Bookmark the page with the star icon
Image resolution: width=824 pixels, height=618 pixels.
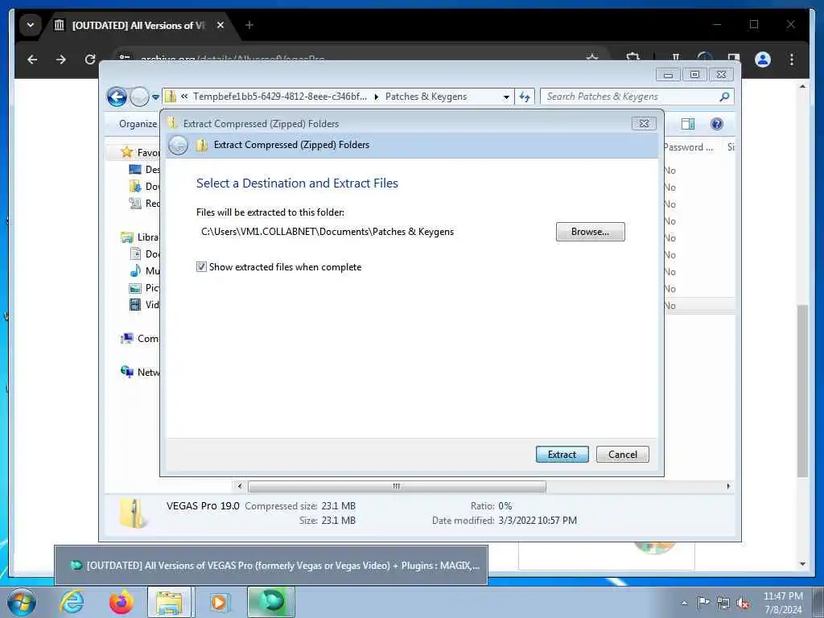[x=592, y=59]
